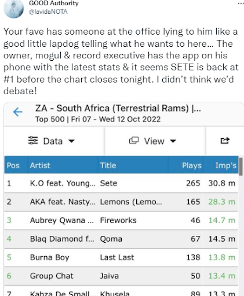Select the Burna Boy Last Last row
This screenshot has width=244, height=296.
point(121,257)
